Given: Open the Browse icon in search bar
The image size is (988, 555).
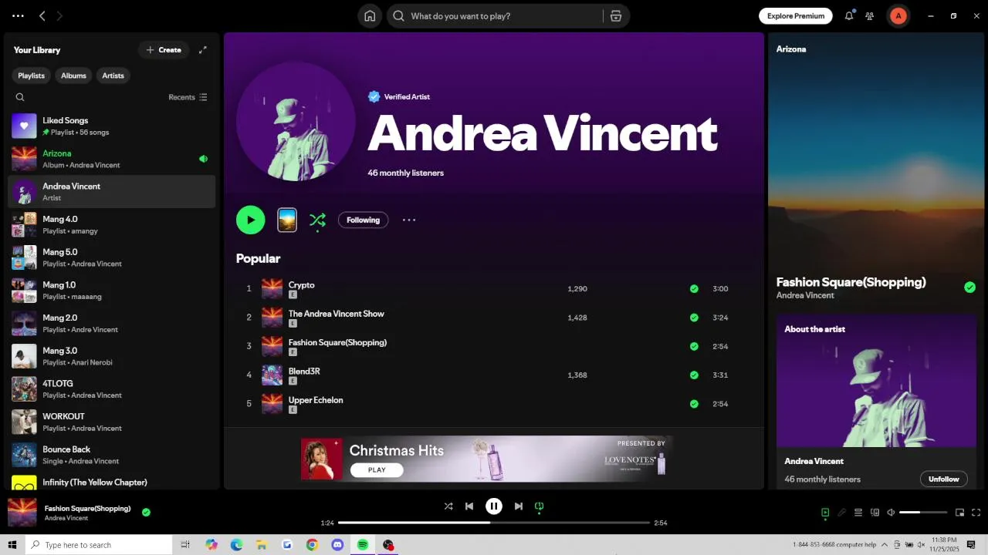Looking at the screenshot, I should [615, 16].
